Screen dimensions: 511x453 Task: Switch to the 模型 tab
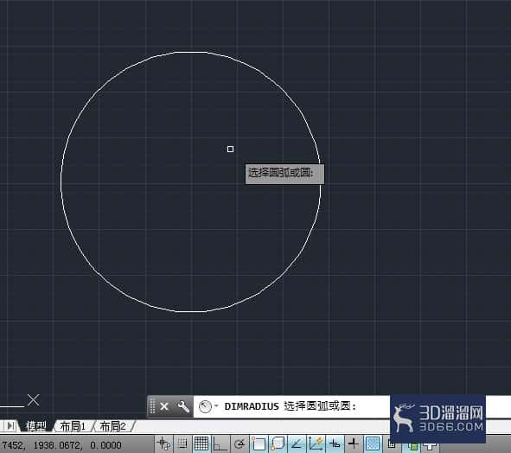pyautogui.click(x=36, y=426)
